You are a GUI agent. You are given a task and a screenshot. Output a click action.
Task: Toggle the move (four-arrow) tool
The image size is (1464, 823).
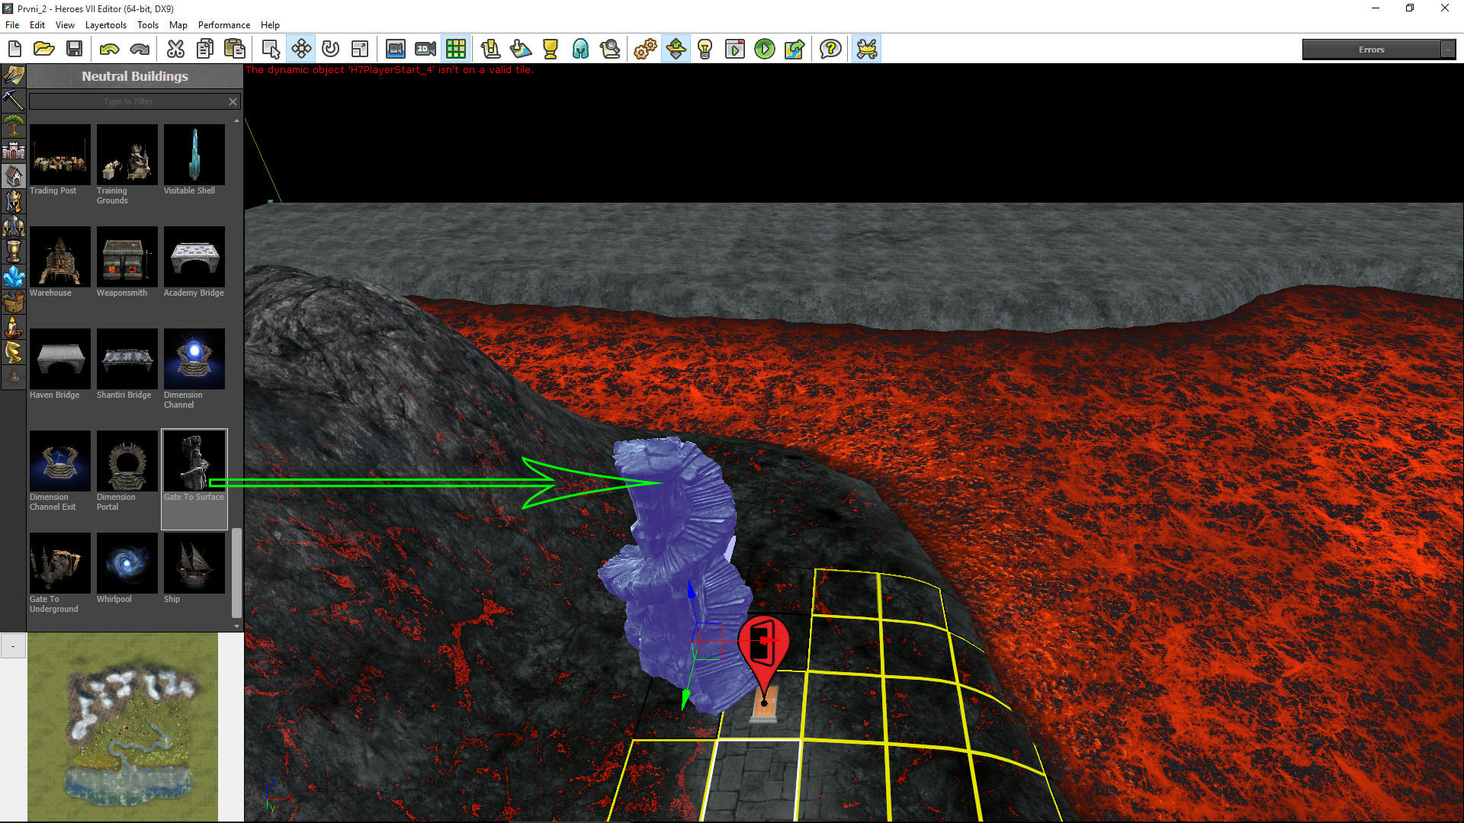[301, 50]
